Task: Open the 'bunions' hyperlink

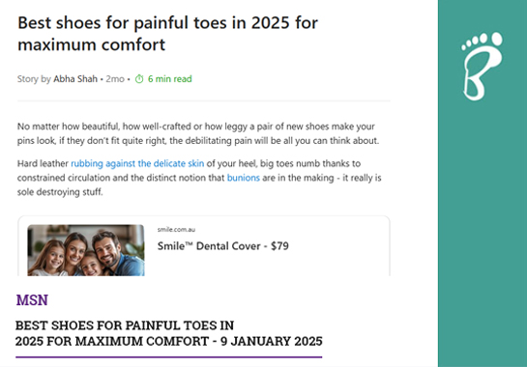Action: tap(244, 178)
